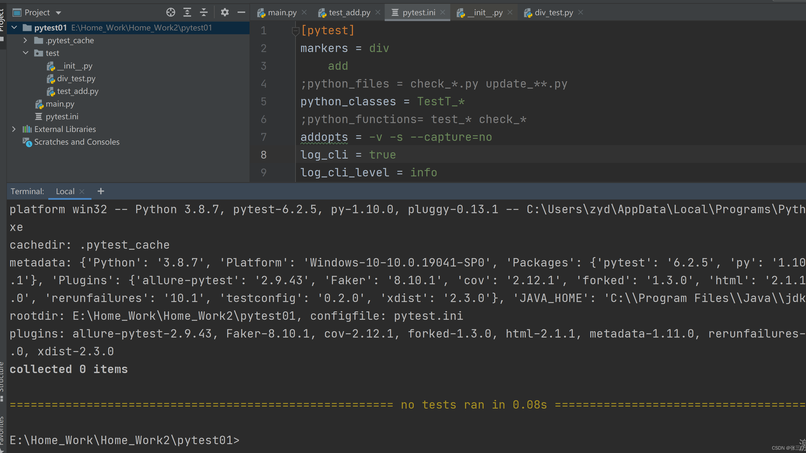
Task: Close the pytest.ini tab
Action: coord(443,12)
